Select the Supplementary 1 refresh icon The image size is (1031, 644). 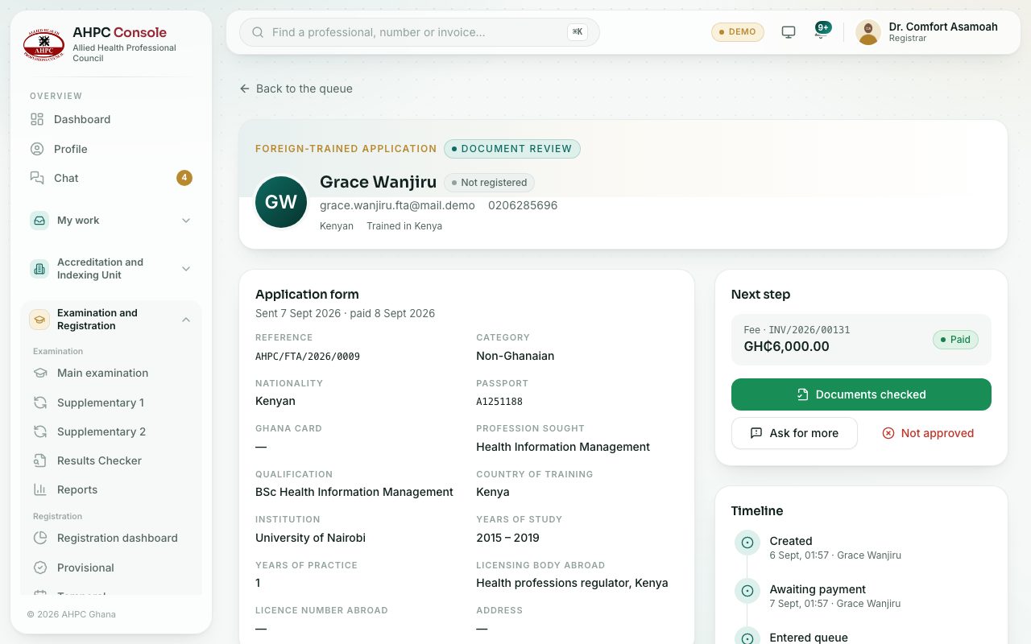click(40, 402)
